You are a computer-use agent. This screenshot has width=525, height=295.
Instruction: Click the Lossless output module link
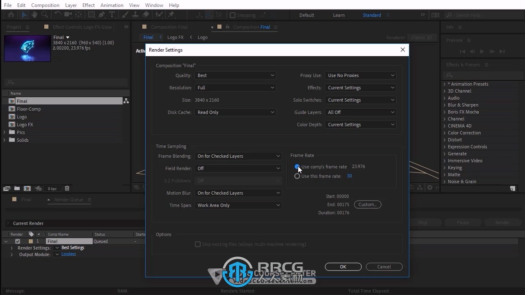(68, 254)
